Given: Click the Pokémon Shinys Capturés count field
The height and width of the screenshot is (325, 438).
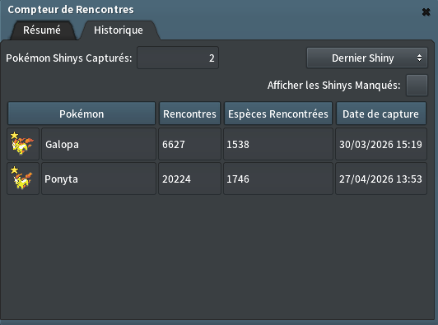Looking at the screenshot, I should pos(178,58).
